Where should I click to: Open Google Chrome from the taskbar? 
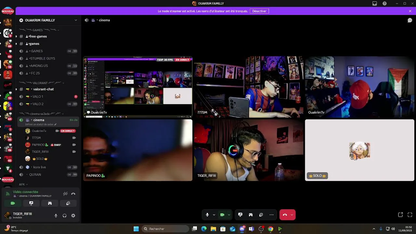coord(270,229)
